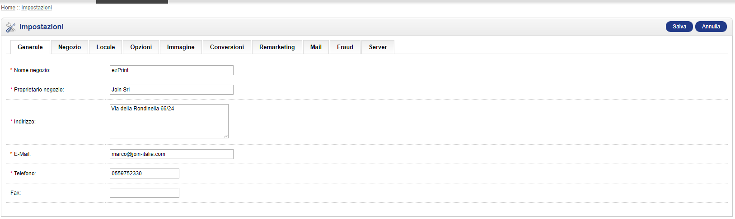Focus the Nome negozio input field
This screenshot has width=735, height=219.
(x=172, y=70)
